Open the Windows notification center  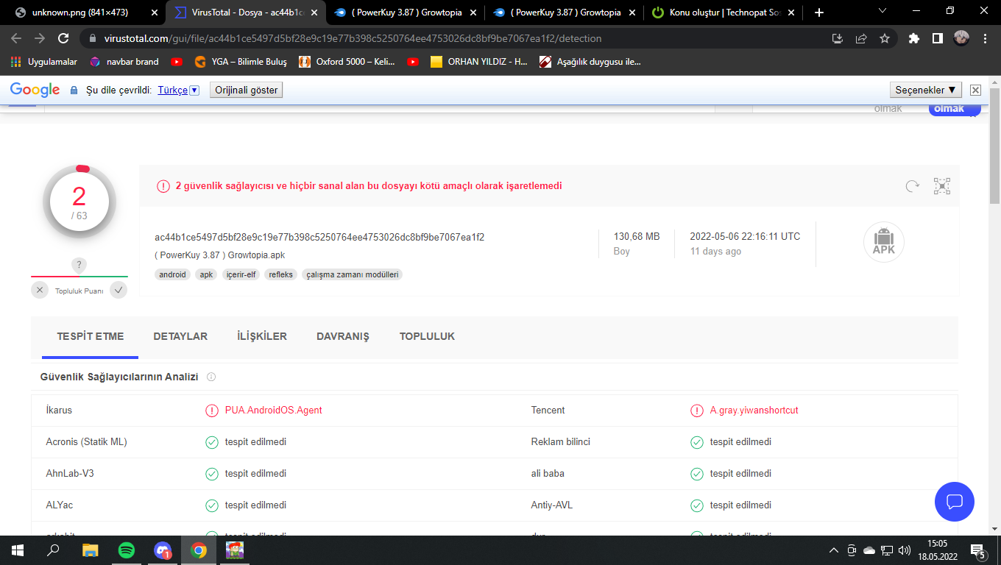tap(978, 550)
